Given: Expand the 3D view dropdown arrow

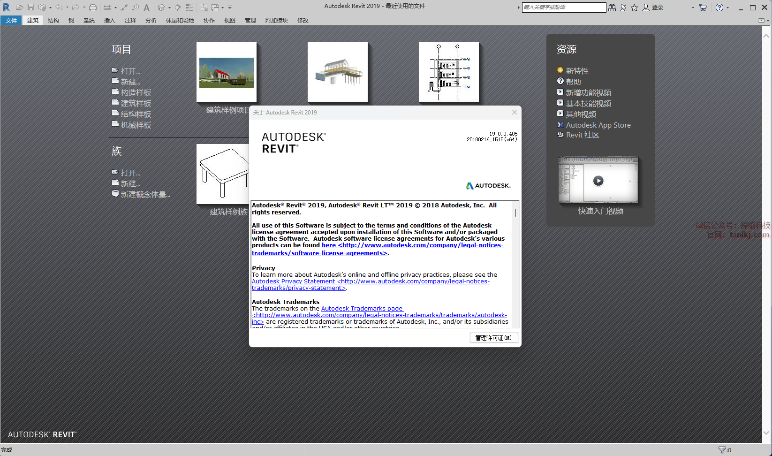Looking at the screenshot, I should pos(169,8).
